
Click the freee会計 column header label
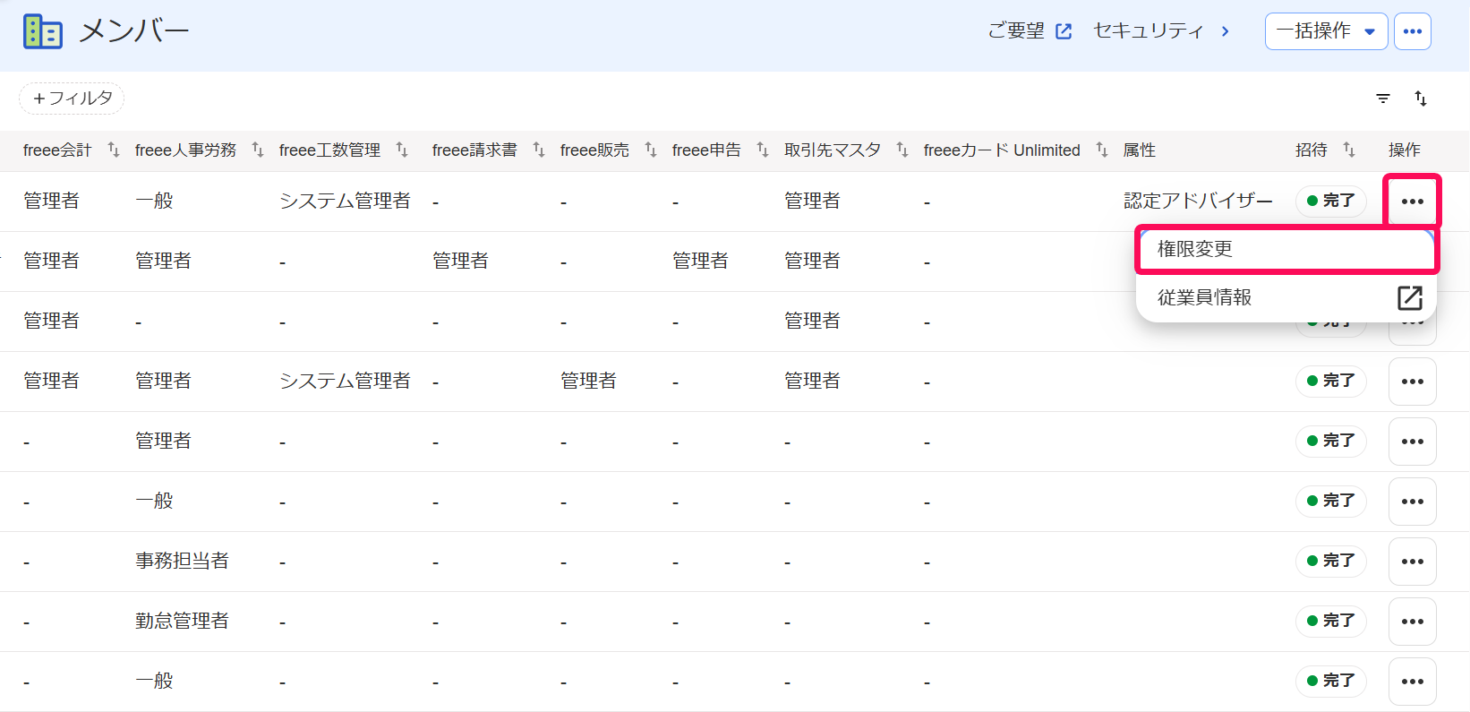[x=57, y=150]
